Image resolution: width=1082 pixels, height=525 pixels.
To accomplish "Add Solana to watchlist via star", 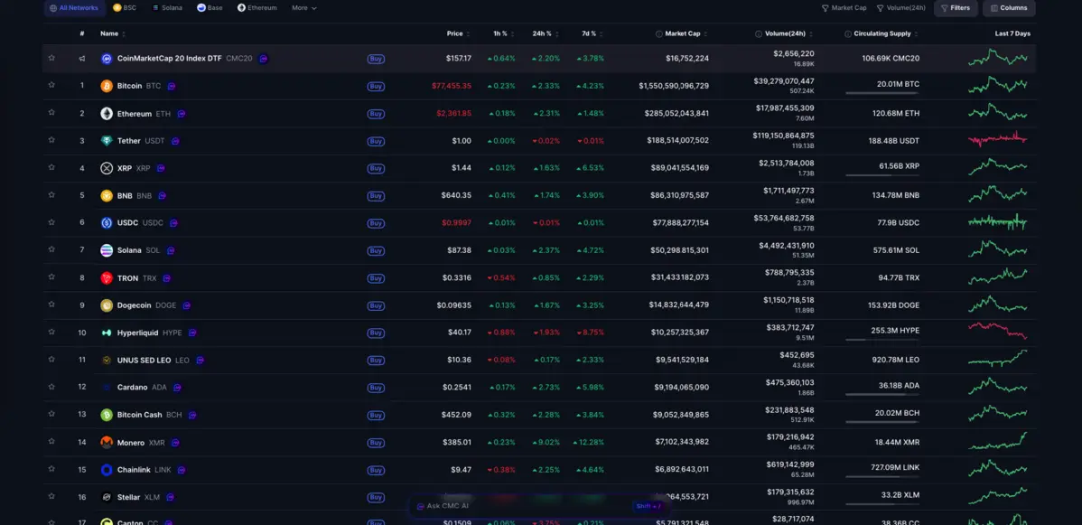I will 51,250.
